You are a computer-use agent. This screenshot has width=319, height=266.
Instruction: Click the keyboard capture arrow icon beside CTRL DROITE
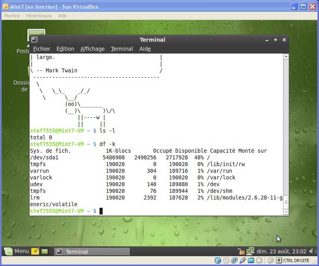coord(279,260)
